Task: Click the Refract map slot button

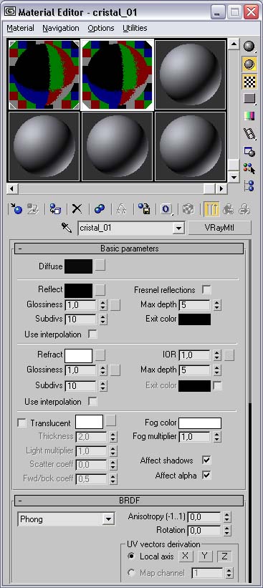Action: 100,355
